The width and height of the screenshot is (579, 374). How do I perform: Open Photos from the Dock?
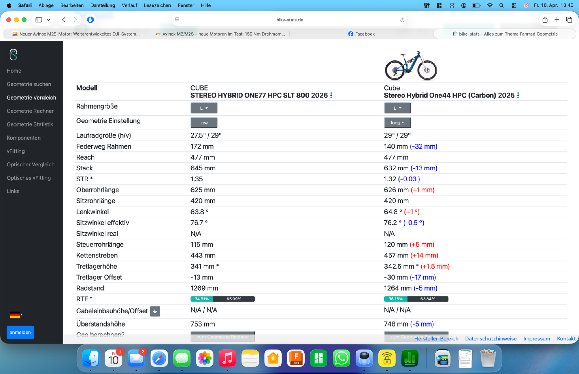[205, 359]
